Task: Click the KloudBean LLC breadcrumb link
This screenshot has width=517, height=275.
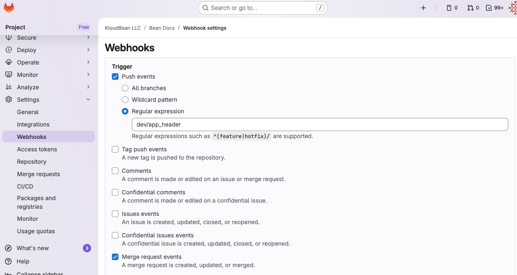Action: coord(123,28)
